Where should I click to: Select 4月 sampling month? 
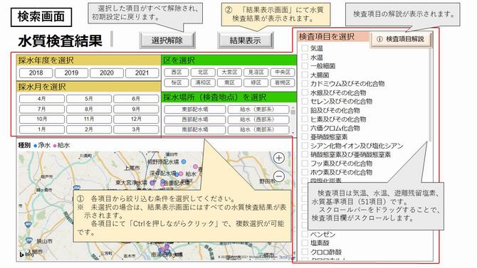click(x=42, y=99)
